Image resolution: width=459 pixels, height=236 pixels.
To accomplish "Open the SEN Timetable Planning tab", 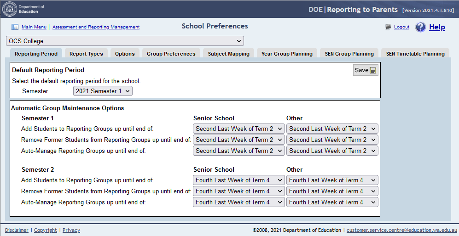I will (415, 54).
